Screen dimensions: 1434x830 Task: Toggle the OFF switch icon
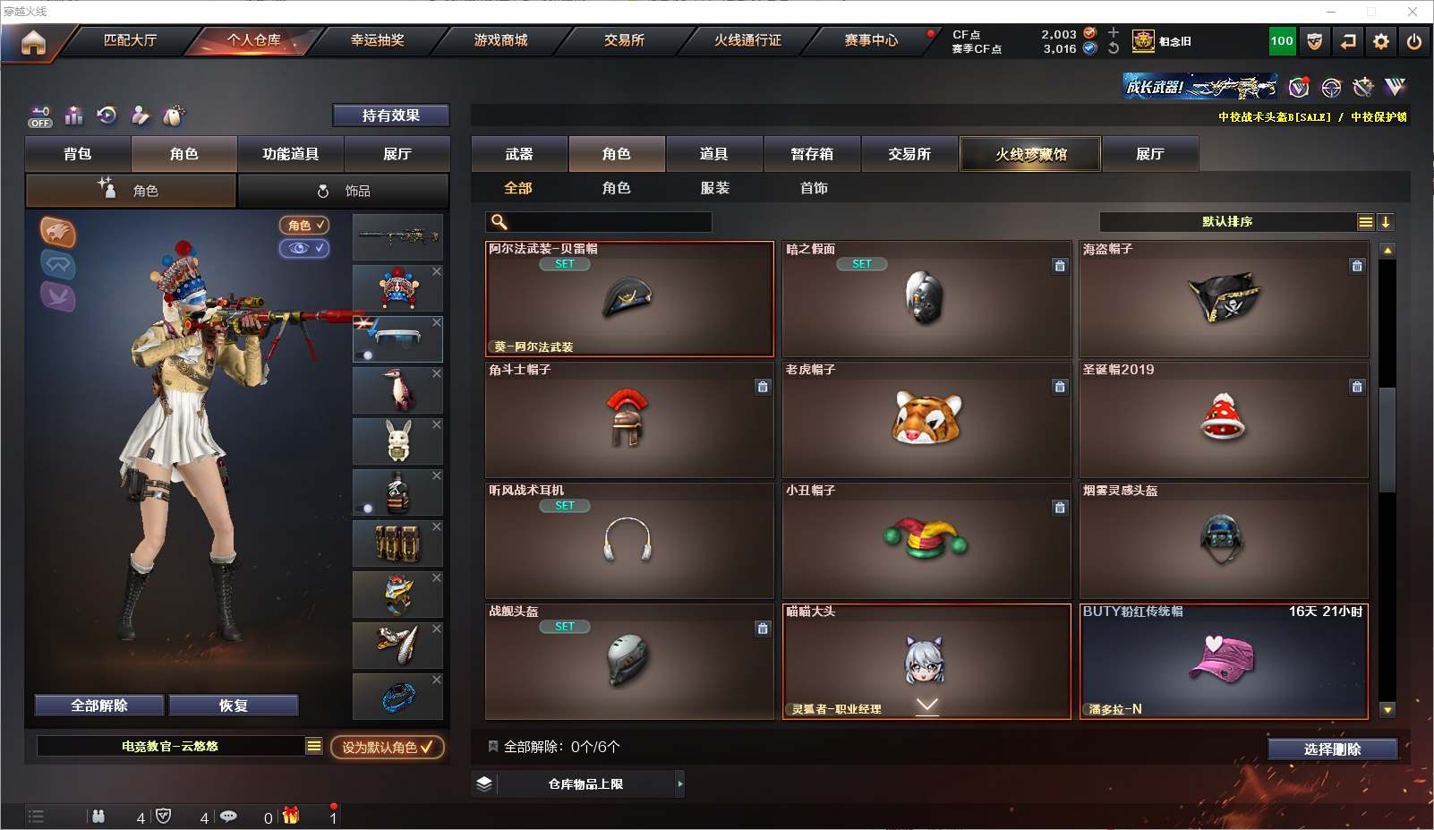(x=40, y=116)
